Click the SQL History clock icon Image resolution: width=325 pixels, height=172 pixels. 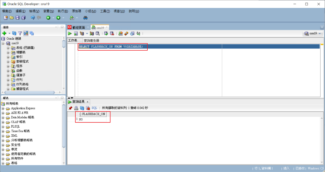tap(132, 33)
